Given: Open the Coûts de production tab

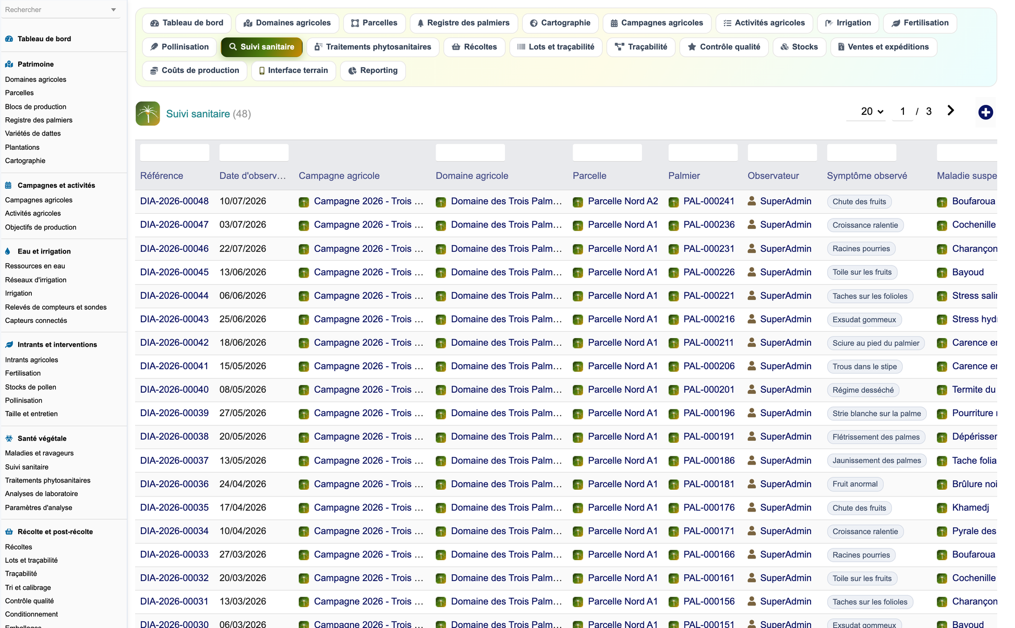Looking at the screenshot, I should (x=195, y=70).
